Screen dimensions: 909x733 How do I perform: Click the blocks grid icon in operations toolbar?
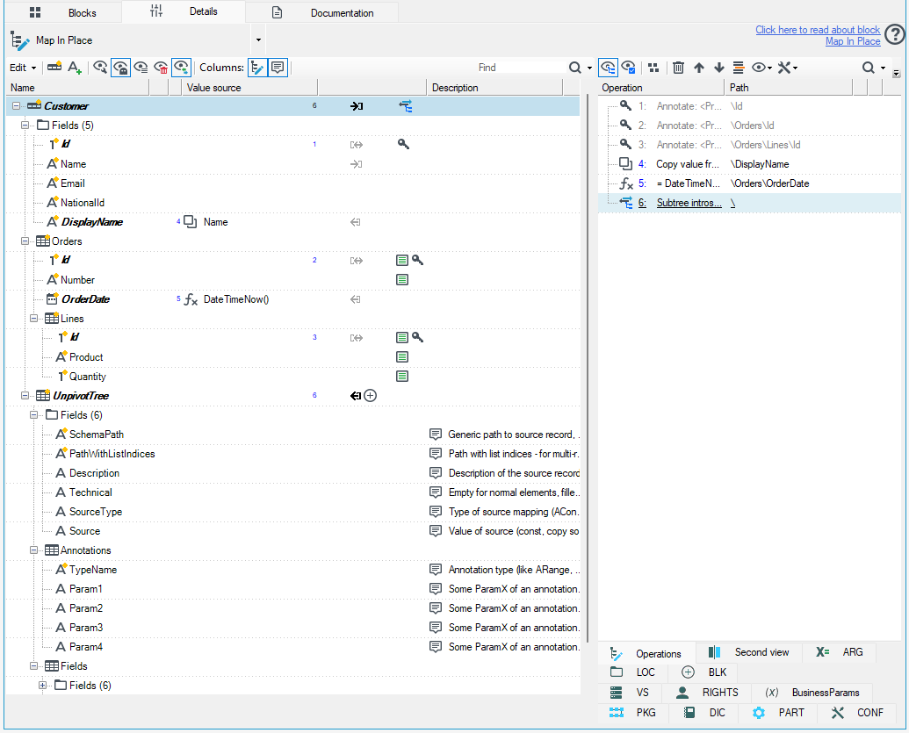coord(653,68)
